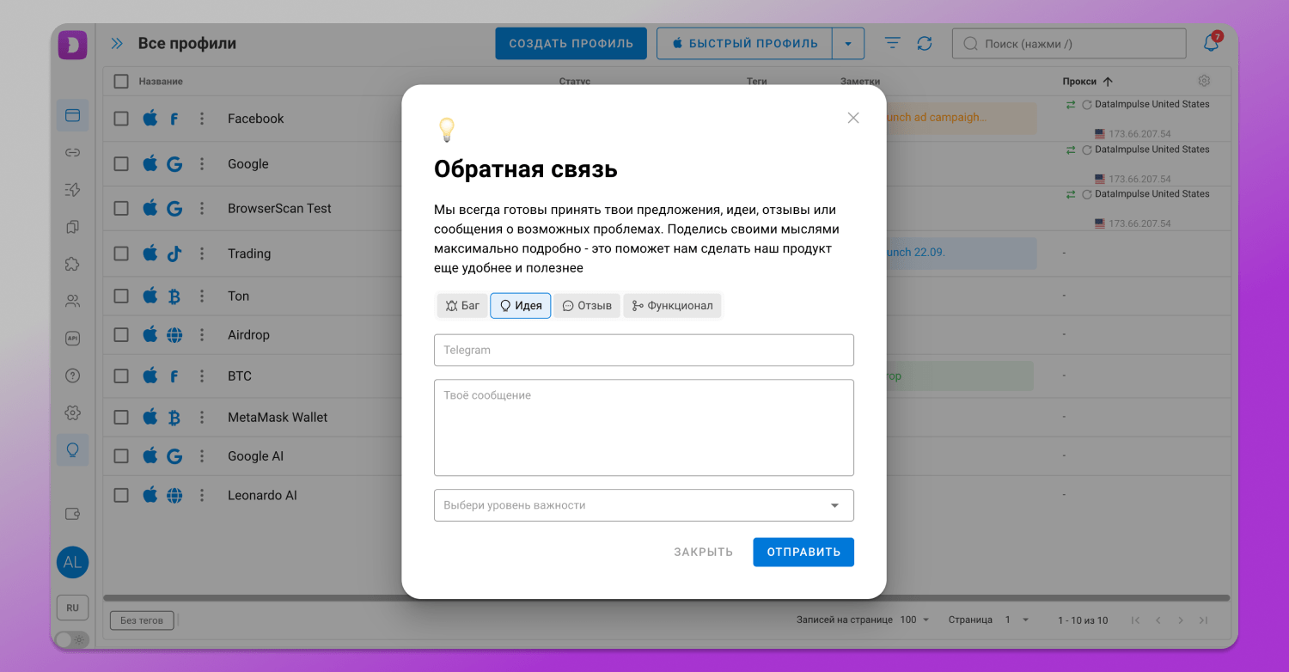1289x672 pixels.
Task: Click the notification bell with 7 alerts
Action: (x=1212, y=42)
